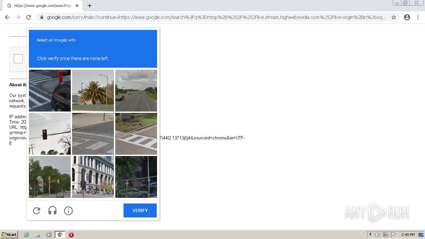The height and width of the screenshot is (239, 425).
Task: Click the blue VERIFY button
Action: point(140,210)
